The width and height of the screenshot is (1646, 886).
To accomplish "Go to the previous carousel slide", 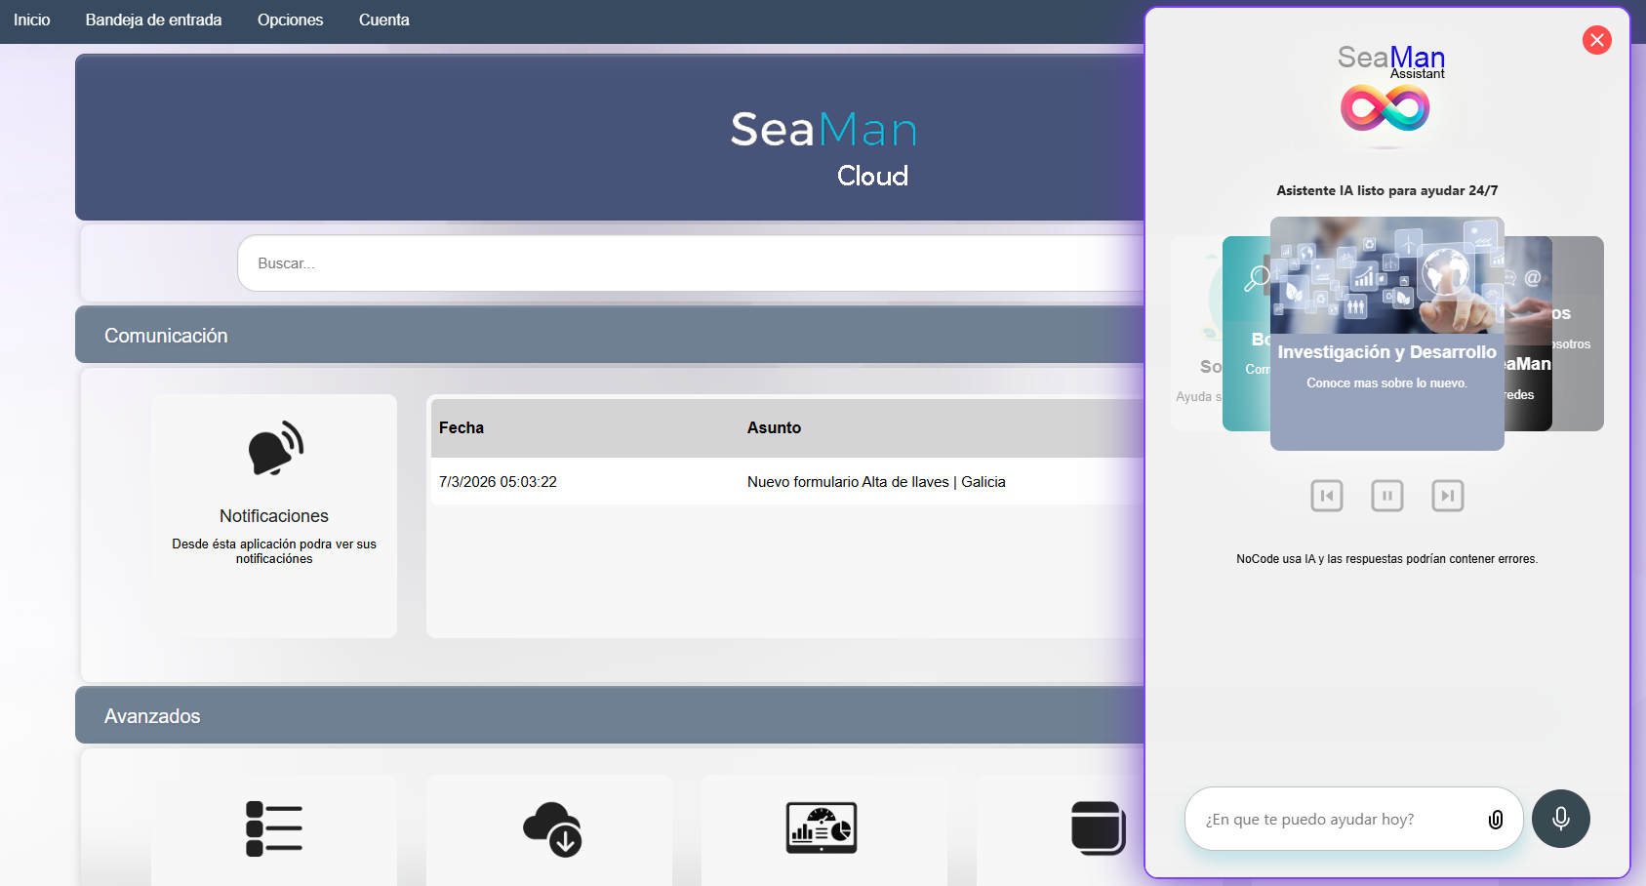I will pos(1327,496).
